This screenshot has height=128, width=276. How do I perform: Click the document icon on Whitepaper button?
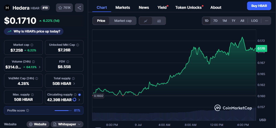pos(55,124)
